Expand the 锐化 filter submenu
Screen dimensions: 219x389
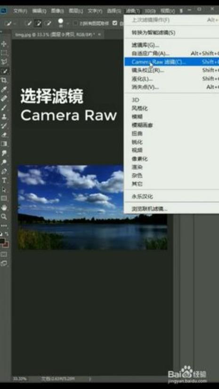click(x=171, y=142)
